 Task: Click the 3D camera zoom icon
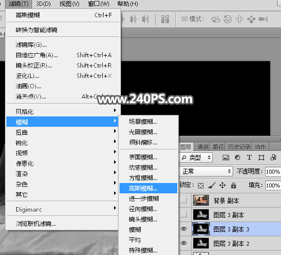tap(263, 19)
